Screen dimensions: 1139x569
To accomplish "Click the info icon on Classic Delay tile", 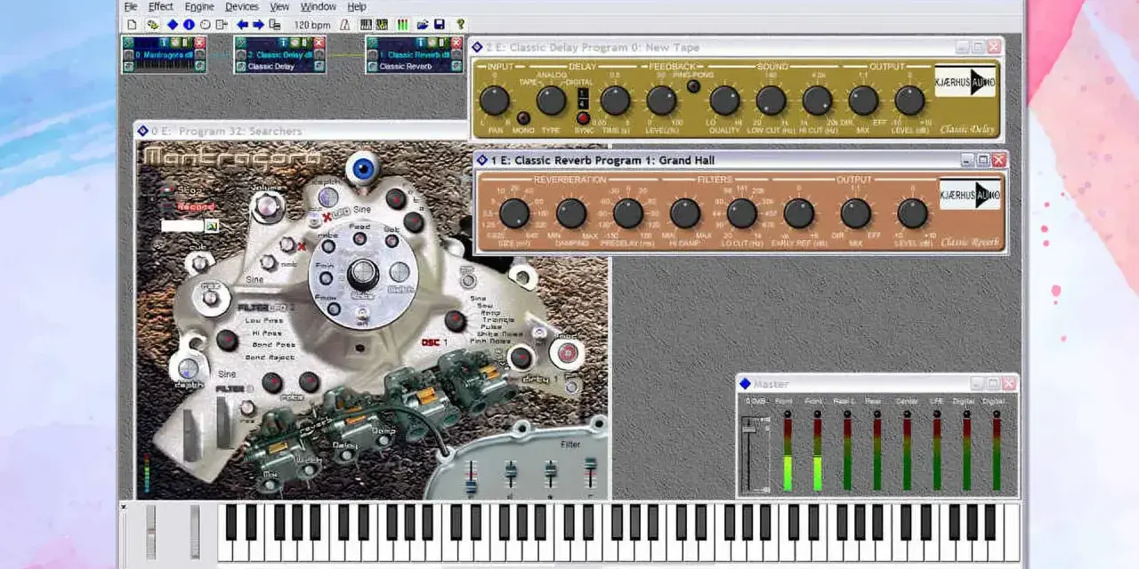I will (282, 42).
